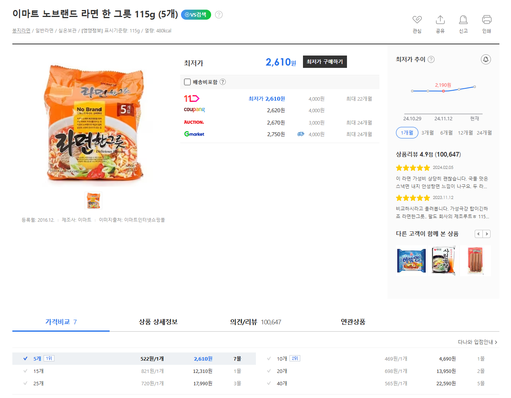The height and width of the screenshot is (398, 511).
Task: Toggle the 20개 option checkmark
Action: point(269,371)
